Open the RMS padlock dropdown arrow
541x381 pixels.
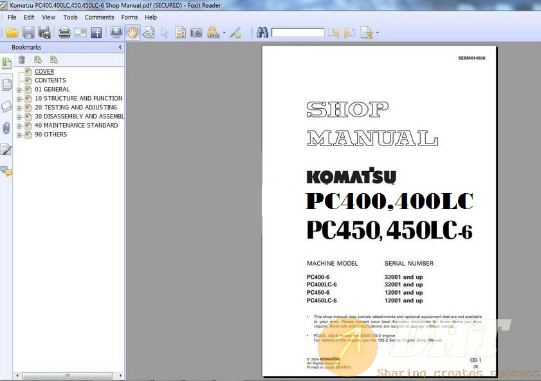(x=225, y=33)
